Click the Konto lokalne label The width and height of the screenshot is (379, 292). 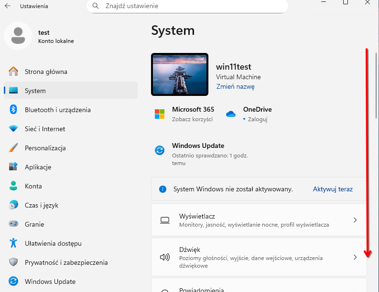[56, 41]
